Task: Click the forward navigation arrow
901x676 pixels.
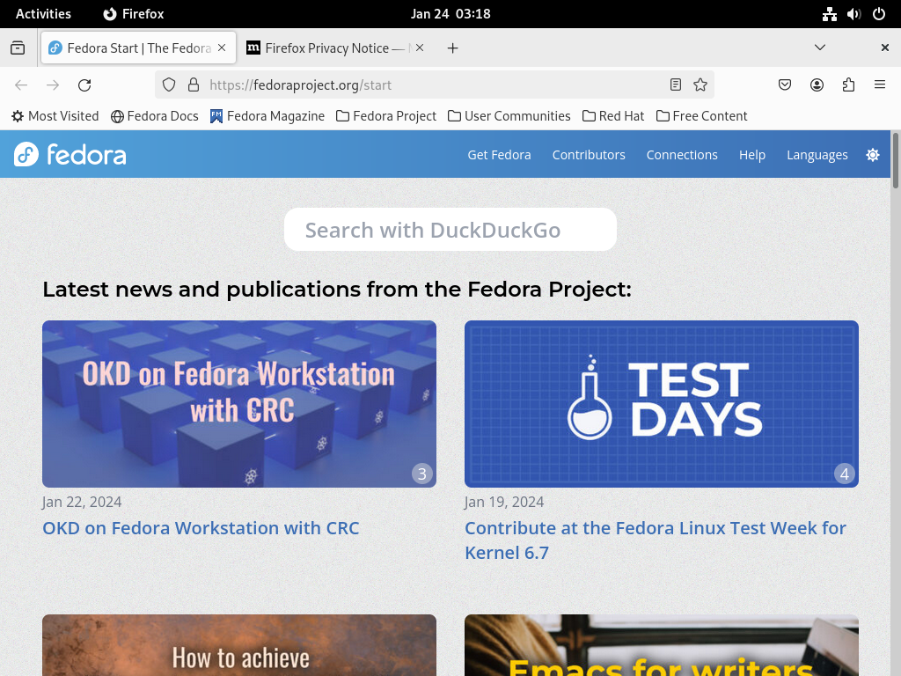Action: (53, 85)
